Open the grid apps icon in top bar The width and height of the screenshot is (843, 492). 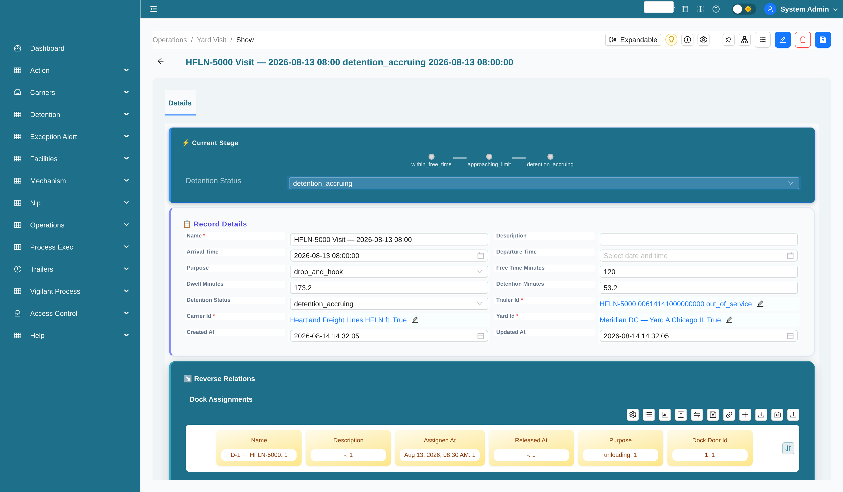coord(700,9)
